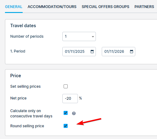Click the Price section heading
157x139 pixels.
16,76
